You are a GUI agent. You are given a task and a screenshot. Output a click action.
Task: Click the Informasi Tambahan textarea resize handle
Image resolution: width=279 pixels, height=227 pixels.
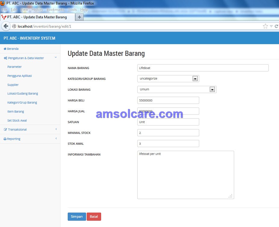point(231,196)
